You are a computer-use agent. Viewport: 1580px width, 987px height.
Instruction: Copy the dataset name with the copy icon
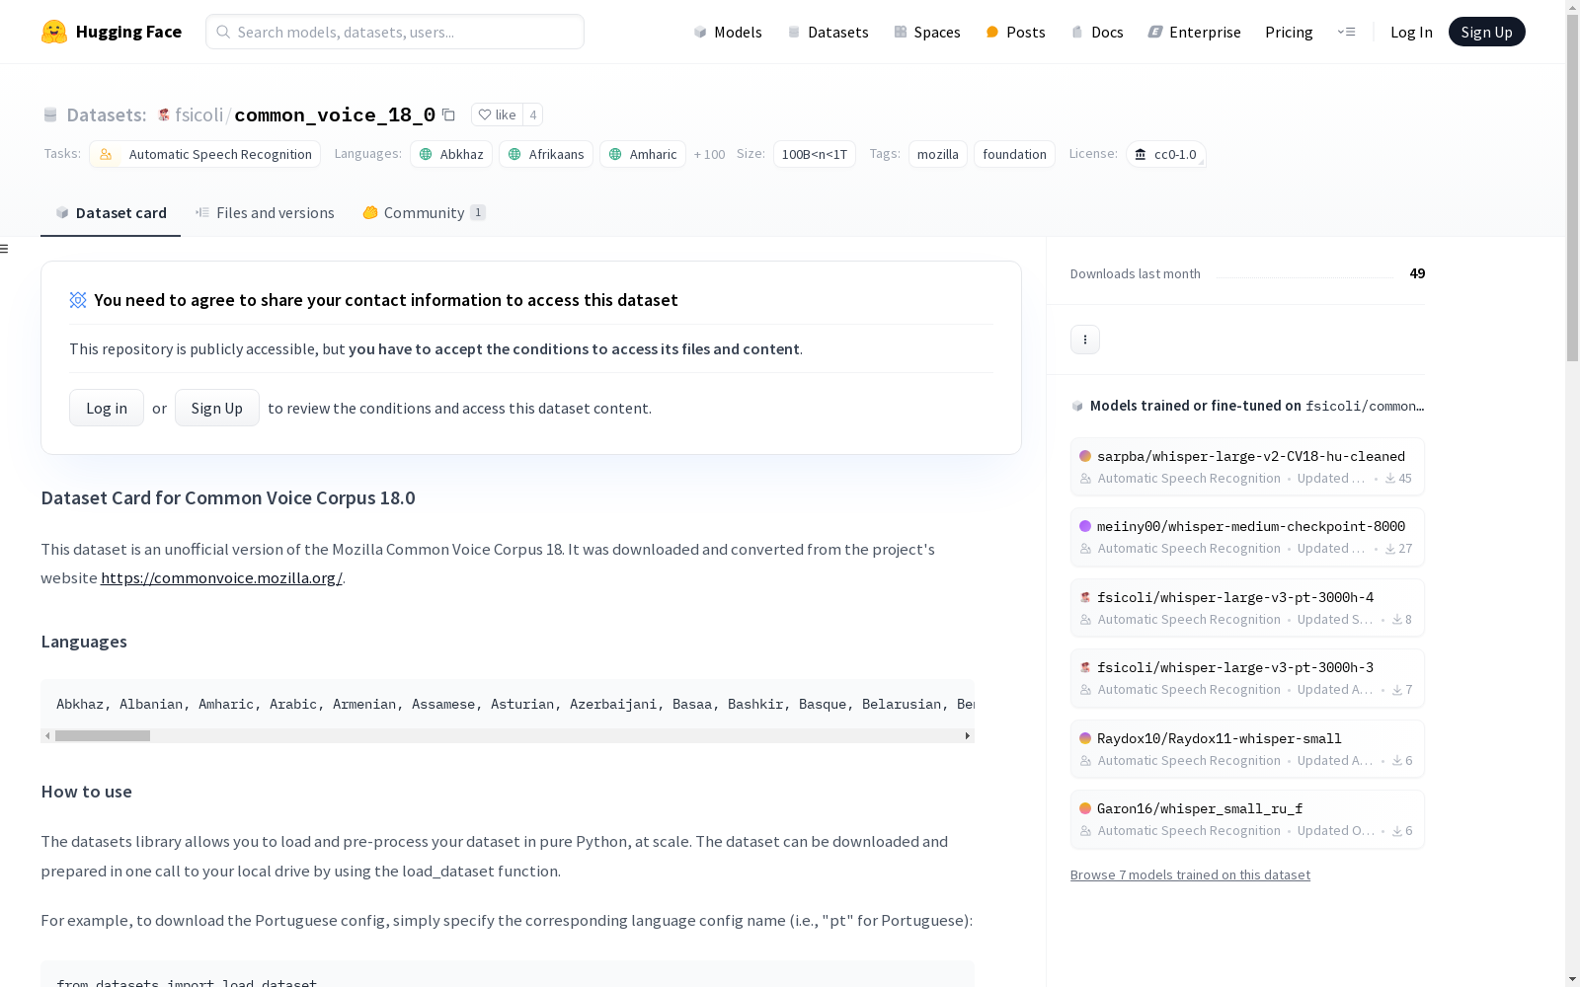pyautogui.click(x=448, y=114)
